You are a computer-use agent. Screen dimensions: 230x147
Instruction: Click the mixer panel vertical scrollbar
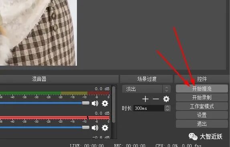pos(114,104)
